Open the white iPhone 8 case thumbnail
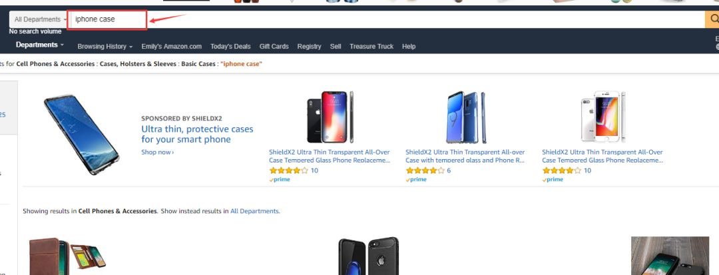 (x=602, y=117)
